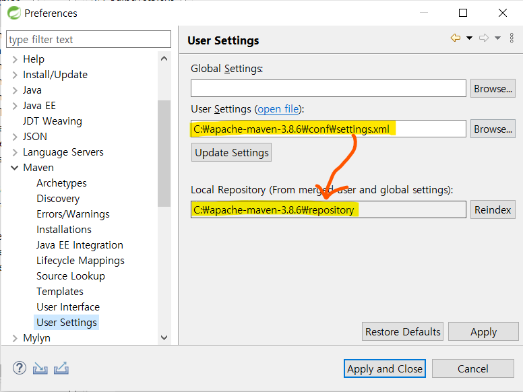Viewport: 523px width, 392px height.
Task: Collapse the Maven tree node
Action: click(x=15, y=168)
